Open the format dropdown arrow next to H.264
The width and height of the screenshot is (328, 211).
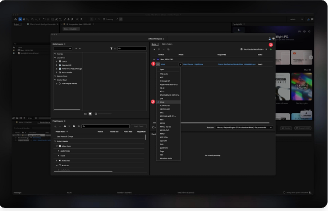point(158,64)
